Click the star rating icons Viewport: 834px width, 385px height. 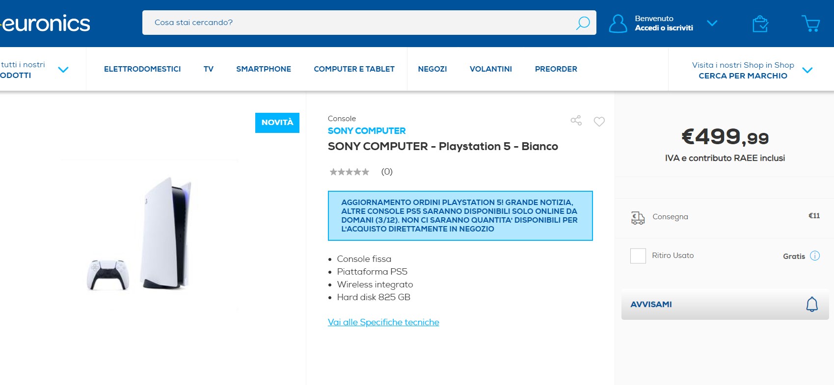pos(350,172)
